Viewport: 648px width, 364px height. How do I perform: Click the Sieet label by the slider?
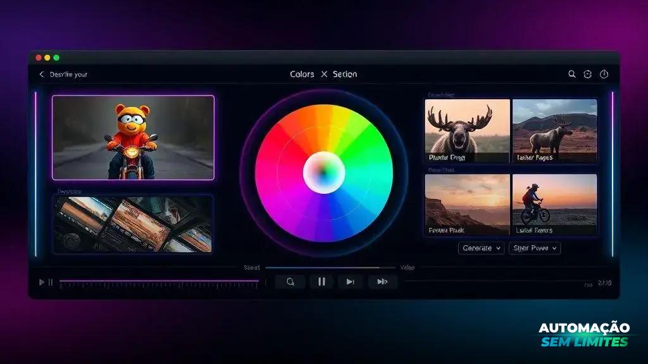(x=252, y=267)
